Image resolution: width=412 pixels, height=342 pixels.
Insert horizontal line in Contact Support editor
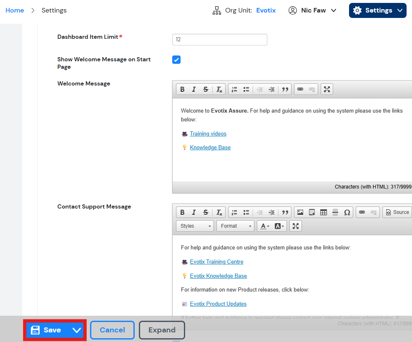335,212
